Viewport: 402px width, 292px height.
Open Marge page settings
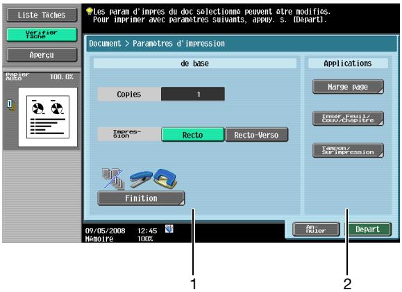point(348,87)
